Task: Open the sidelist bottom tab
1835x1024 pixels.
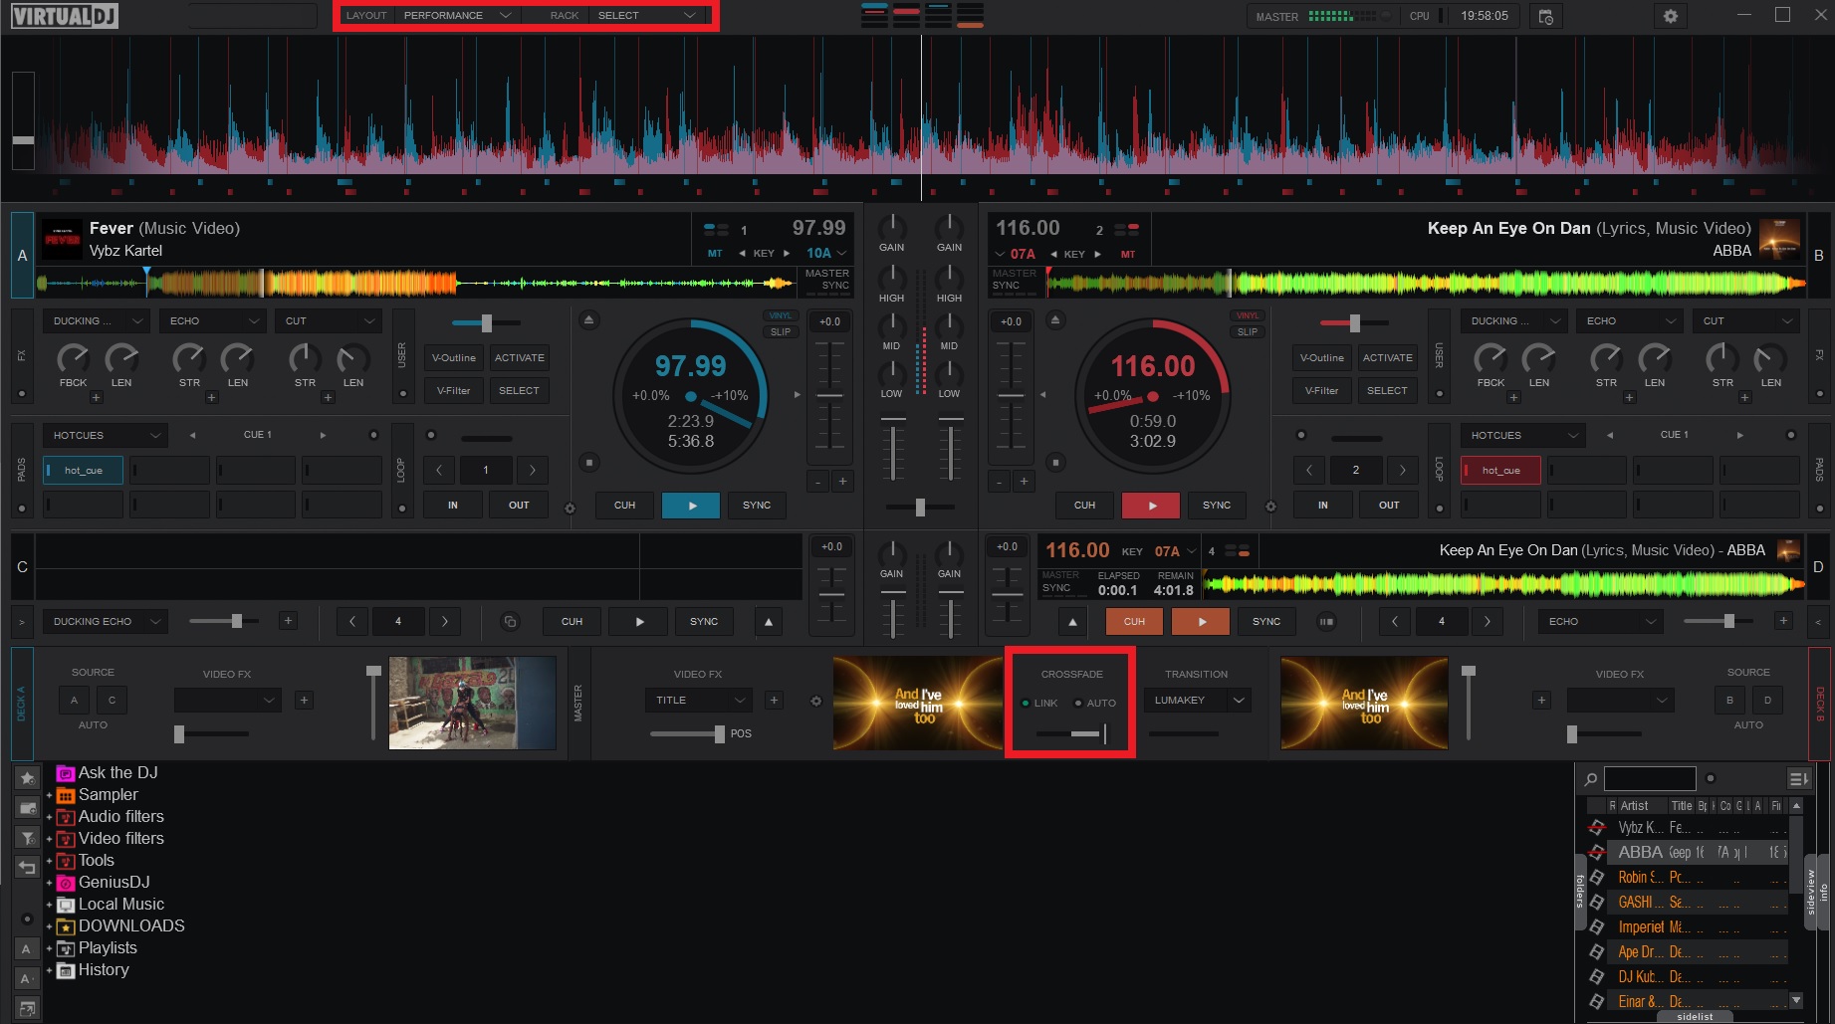Action: point(1696,1017)
